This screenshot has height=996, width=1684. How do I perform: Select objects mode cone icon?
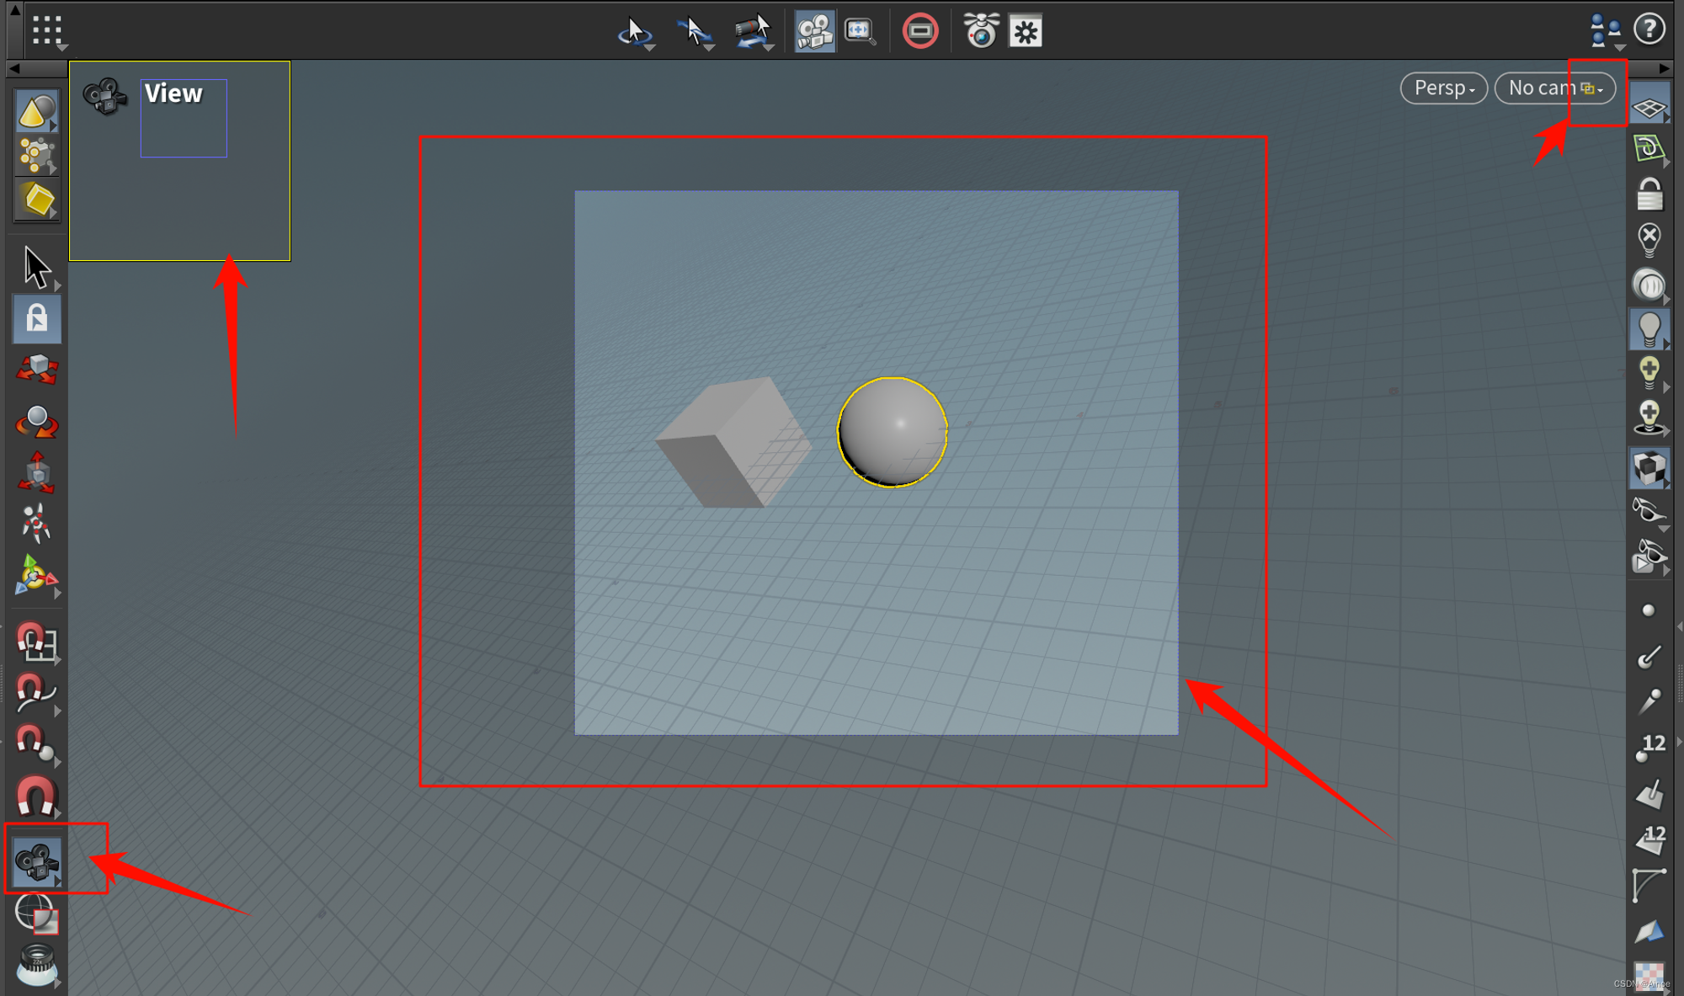point(37,110)
